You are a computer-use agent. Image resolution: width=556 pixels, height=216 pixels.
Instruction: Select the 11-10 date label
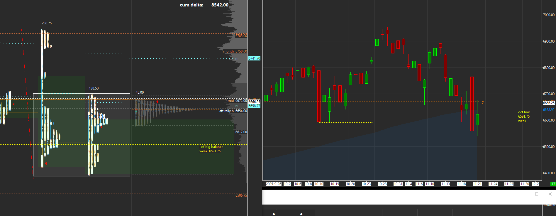click(x=430, y=184)
